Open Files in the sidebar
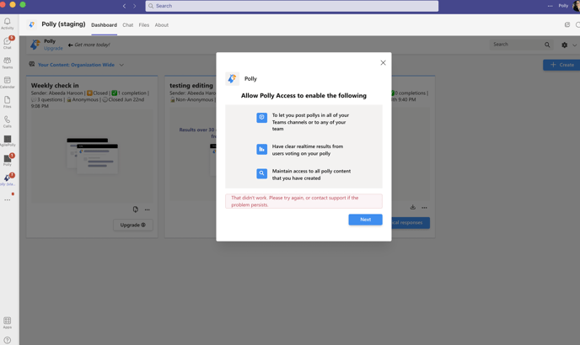The width and height of the screenshot is (580, 345). click(7, 102)
